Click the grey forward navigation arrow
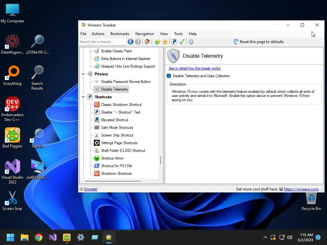The image size is (327, 245). (x=138, y=42)
